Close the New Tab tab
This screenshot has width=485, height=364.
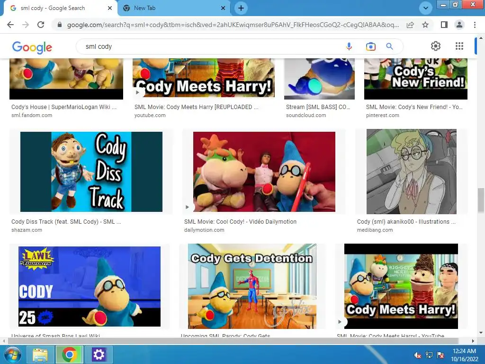pos(223,8)
